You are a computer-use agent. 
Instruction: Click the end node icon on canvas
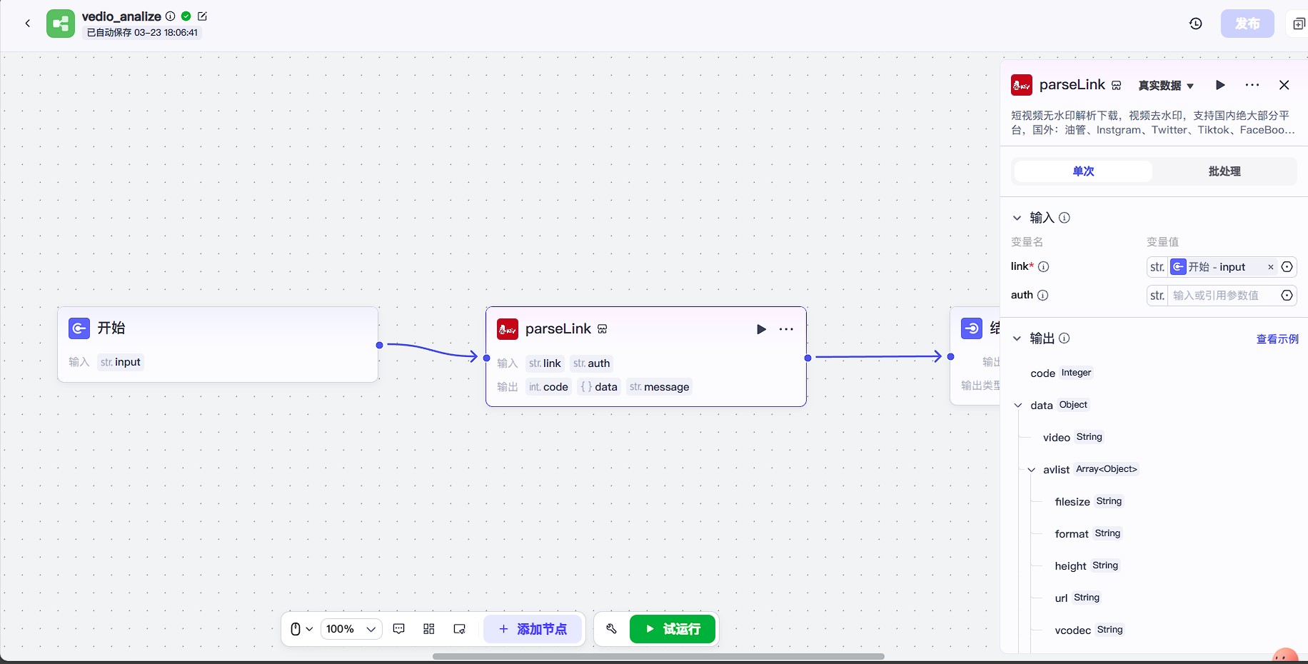(x=972, y=328)
